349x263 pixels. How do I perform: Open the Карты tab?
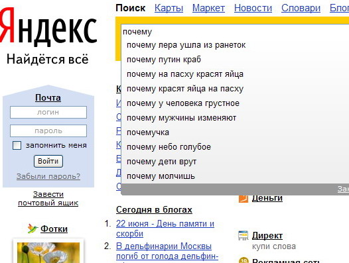(x=169, y=8)
